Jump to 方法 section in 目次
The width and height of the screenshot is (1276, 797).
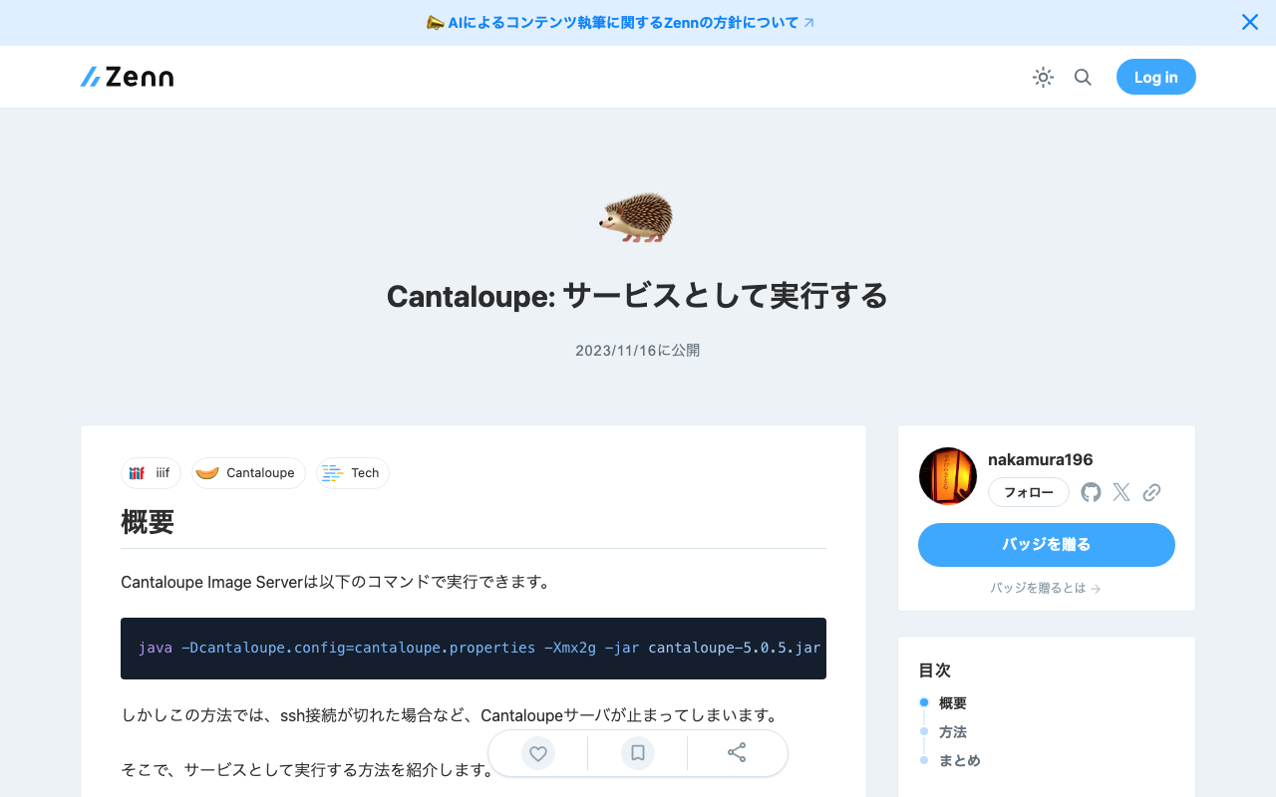click(x=952, y=731)
